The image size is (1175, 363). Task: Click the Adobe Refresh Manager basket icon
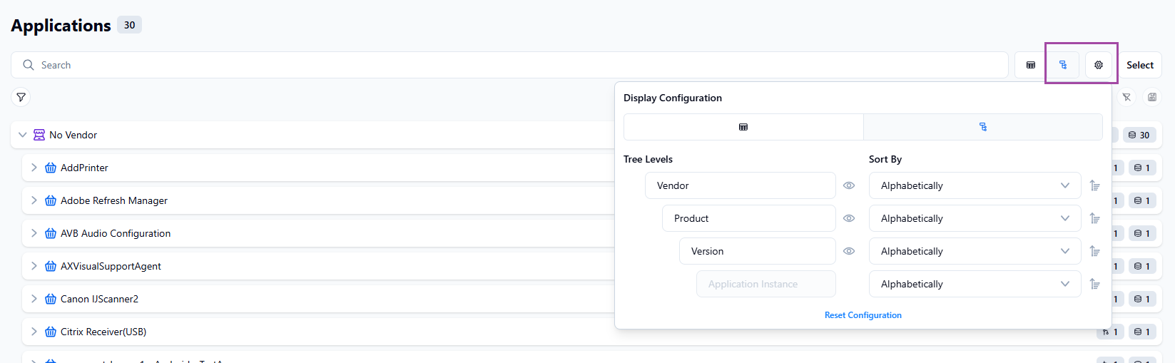51,200
